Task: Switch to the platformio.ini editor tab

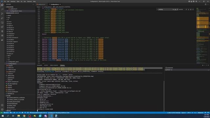Action: (42, 4)
